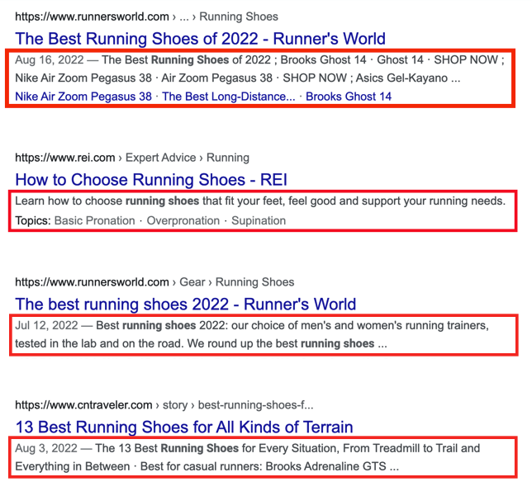Open '13 Best Running Shoes for All Kinds of Terrain'
Viewport: 532px width, 496px height.
[184, 427]
